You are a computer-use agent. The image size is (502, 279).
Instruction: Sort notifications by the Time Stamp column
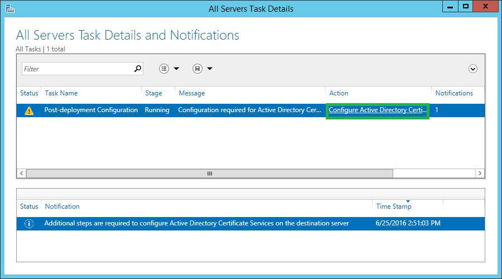393,206
